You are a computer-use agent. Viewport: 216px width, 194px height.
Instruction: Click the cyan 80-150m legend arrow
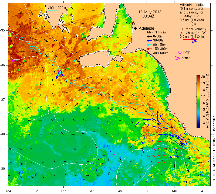pos(149,45)
